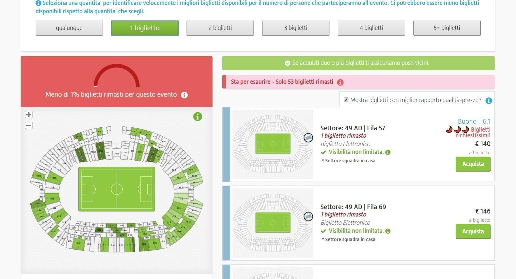Choose '3 biglietti' quantity

point(296,28)
